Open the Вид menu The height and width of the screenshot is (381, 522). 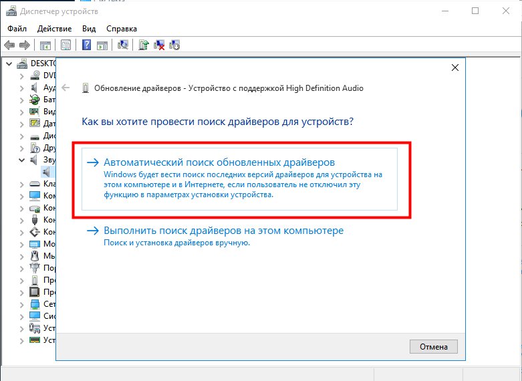click(89, 29)
